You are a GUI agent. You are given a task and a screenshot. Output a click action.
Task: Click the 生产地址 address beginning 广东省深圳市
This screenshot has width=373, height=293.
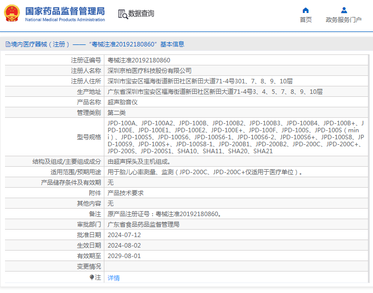[x=215, y=92]
